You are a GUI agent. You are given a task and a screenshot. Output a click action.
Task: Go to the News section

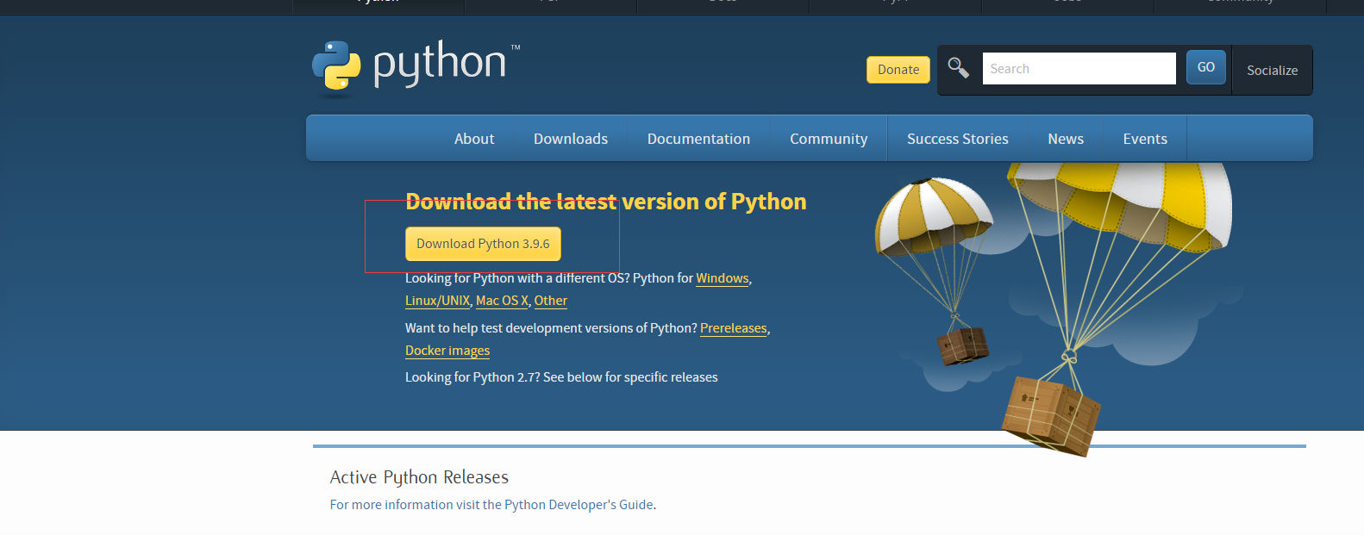1066,139
